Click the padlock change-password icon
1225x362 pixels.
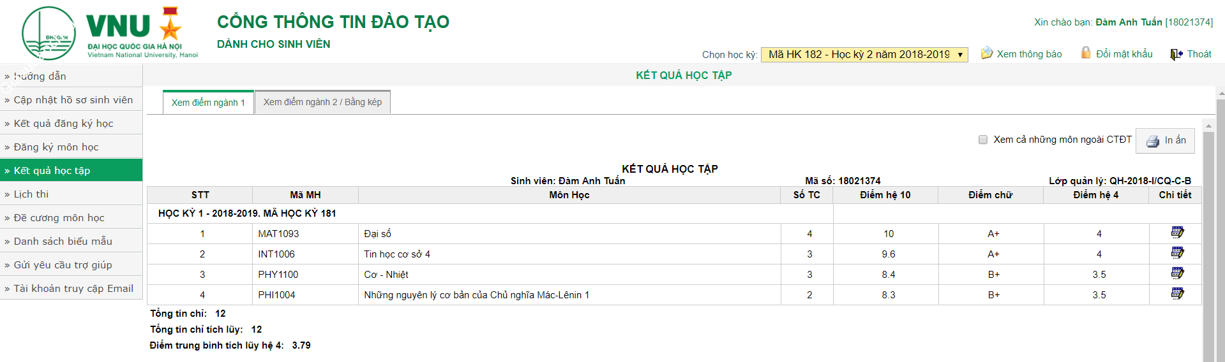pos(1085,53)
